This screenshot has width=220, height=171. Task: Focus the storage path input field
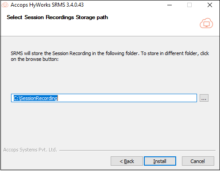[x=104, y=98]
